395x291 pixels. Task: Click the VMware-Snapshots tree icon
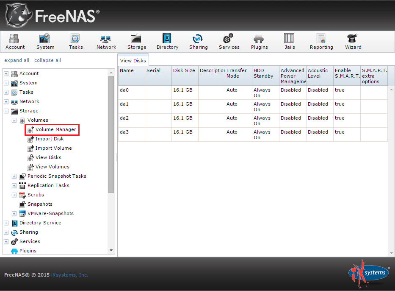22,213
